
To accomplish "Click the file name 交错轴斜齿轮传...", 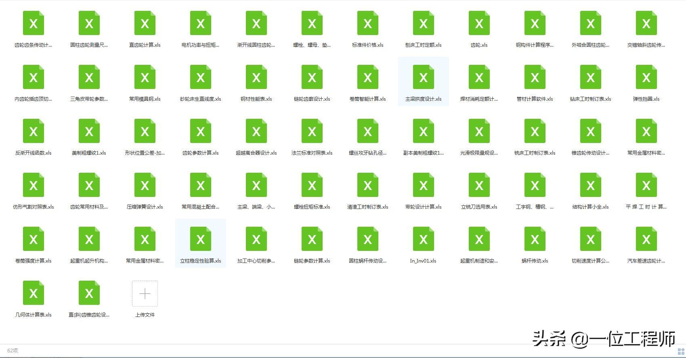I will click(x=646, y=45).
